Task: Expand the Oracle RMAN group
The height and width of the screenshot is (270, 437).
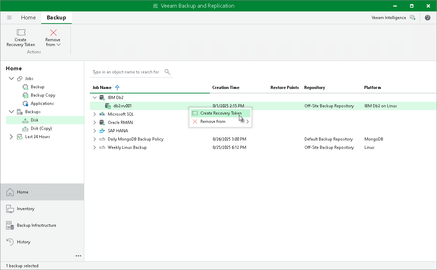Action: tap(95, 123)
